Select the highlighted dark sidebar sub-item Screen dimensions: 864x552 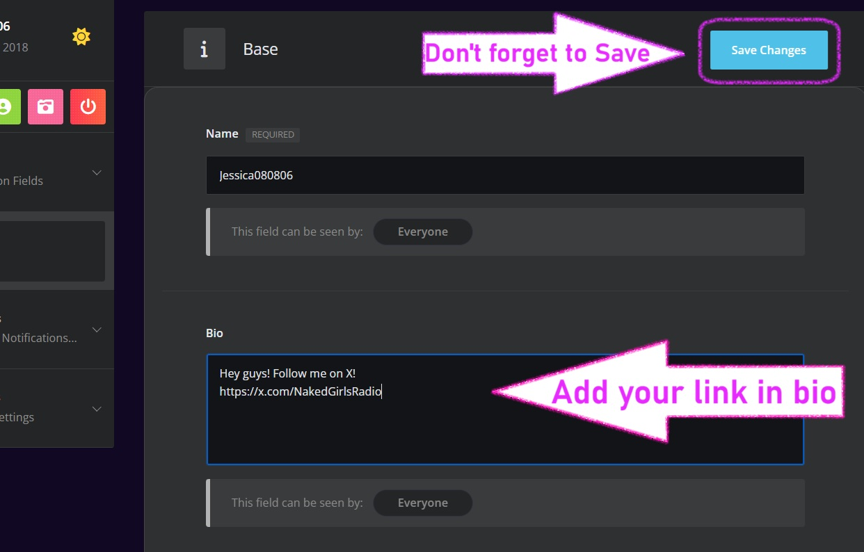(51, 251)
